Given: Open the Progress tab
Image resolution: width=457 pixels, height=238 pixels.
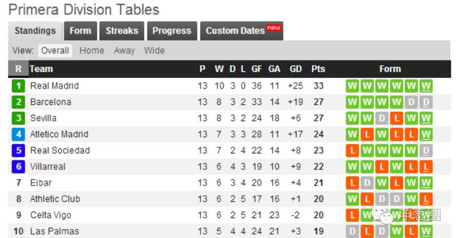Looking at the screenshot, I should (x=172, y=31).
